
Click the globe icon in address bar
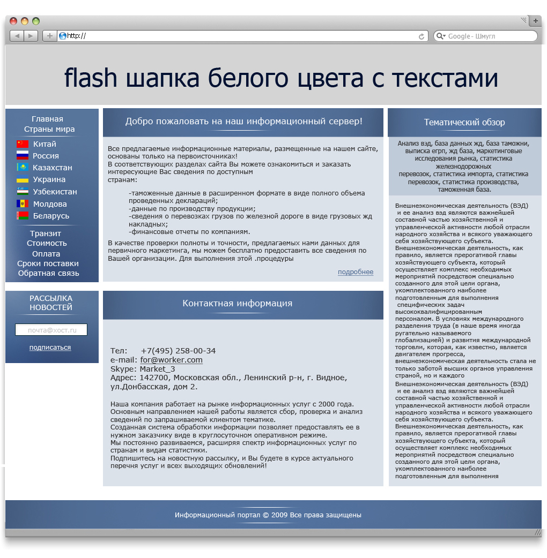[63, 36]
